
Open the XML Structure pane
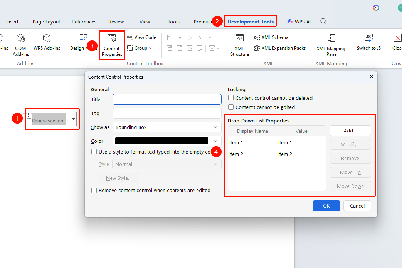click(239, 45)
